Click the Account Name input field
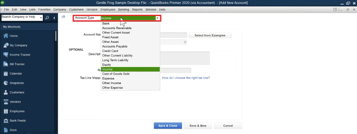The height and width of the screenshot is (134, 357). click(x=173, y=35)
